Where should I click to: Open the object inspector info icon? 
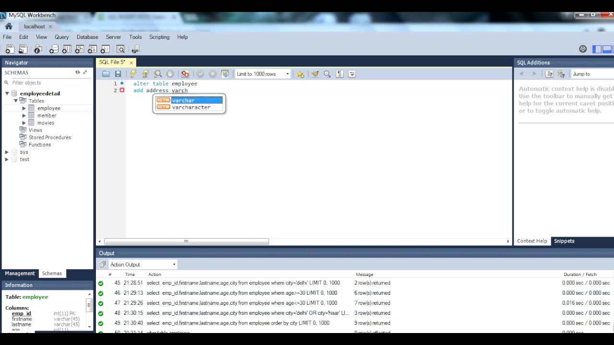pos(38,49)
